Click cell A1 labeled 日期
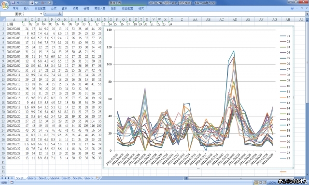 point(14,24)
